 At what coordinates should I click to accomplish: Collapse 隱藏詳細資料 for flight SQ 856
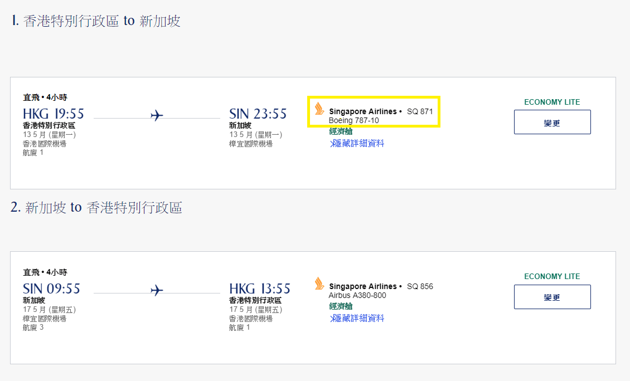(x=357, y=319)
